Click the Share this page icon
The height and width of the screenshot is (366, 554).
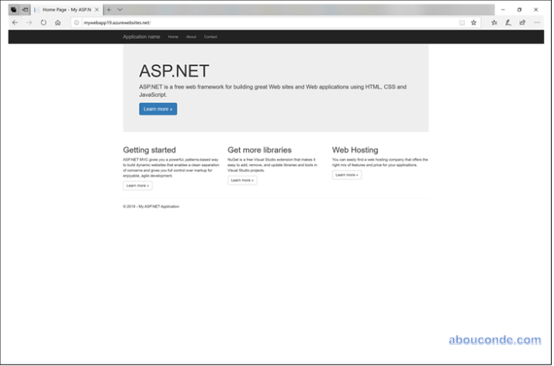pos(522,22)
